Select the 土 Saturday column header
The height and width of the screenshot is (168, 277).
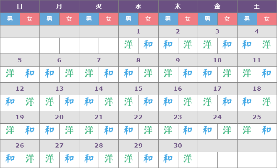coord(257,6)
